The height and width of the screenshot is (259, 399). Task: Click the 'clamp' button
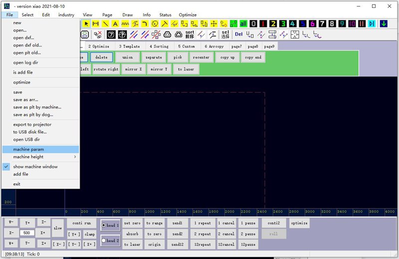(x=90, y=234)
